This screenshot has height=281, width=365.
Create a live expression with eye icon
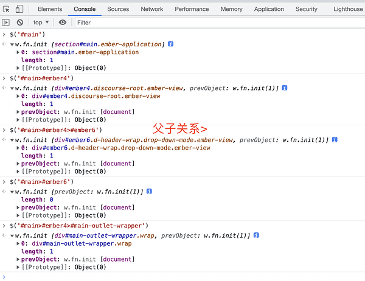point(63,23)
